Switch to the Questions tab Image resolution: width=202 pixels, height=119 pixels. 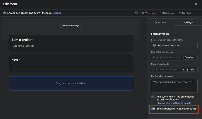coord(160,22)
